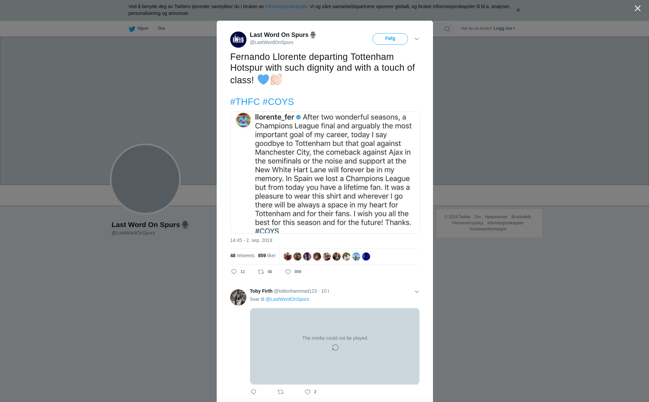Reload the media with retry icon
This screenshot has height=402, width=649.
(x=335, y=348)
